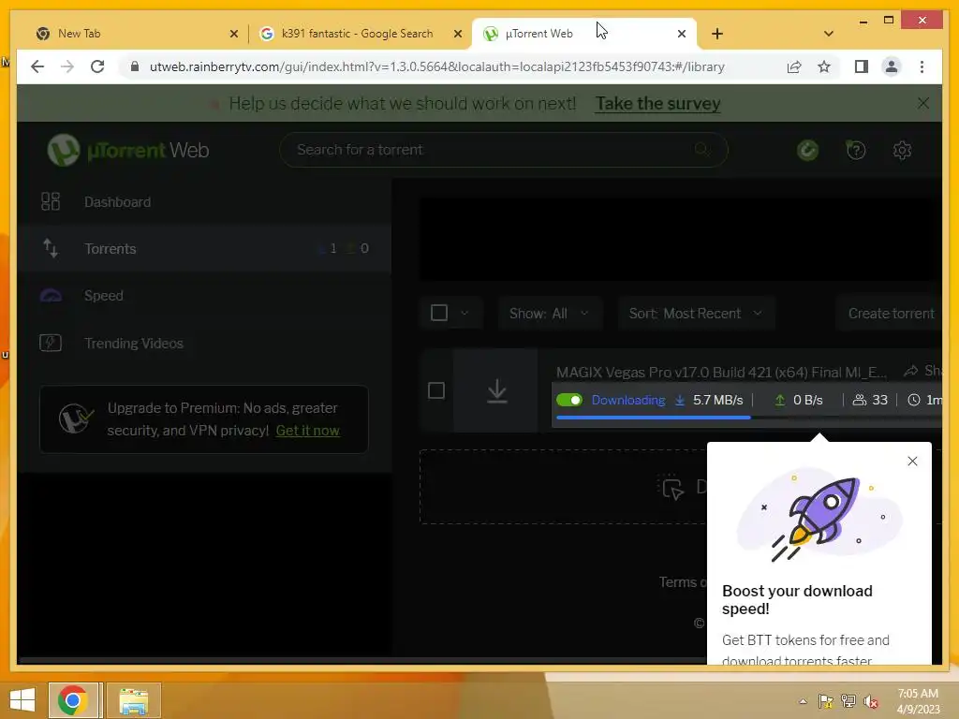Click the 5.7 MB/s download speed
Screen dimensions: 959x719
pyautogui.click(x=717, y=400)
